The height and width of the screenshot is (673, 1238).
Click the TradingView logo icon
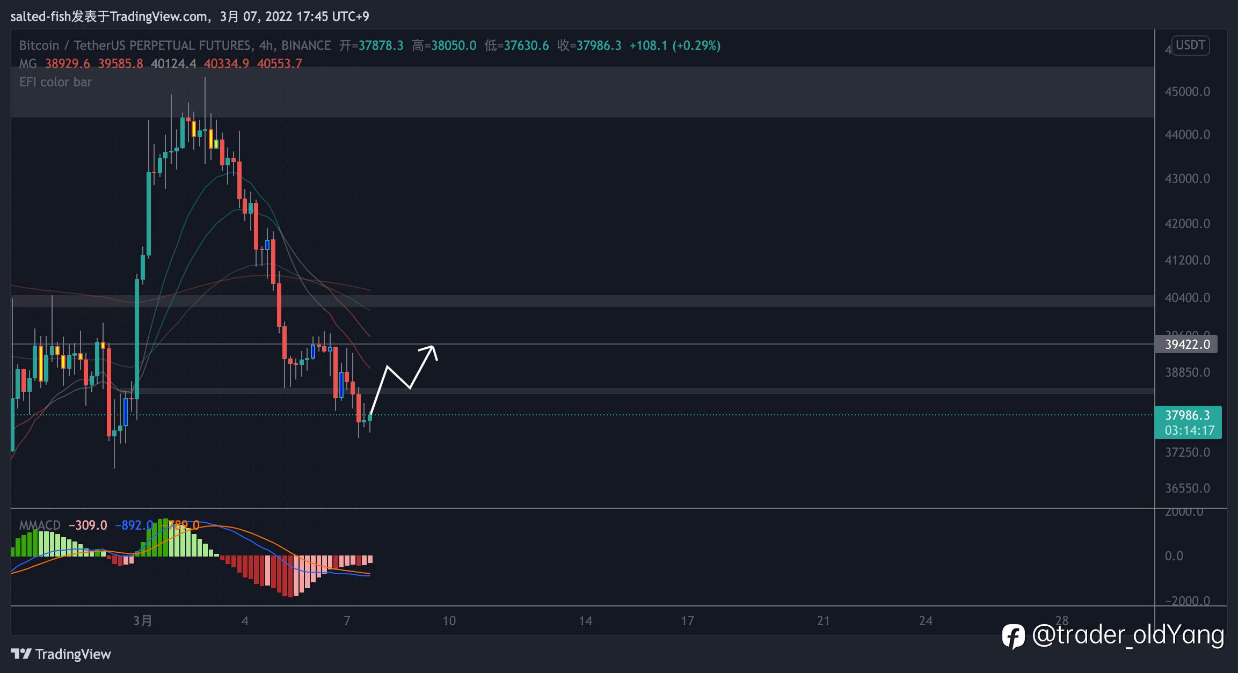click(21, 654)
